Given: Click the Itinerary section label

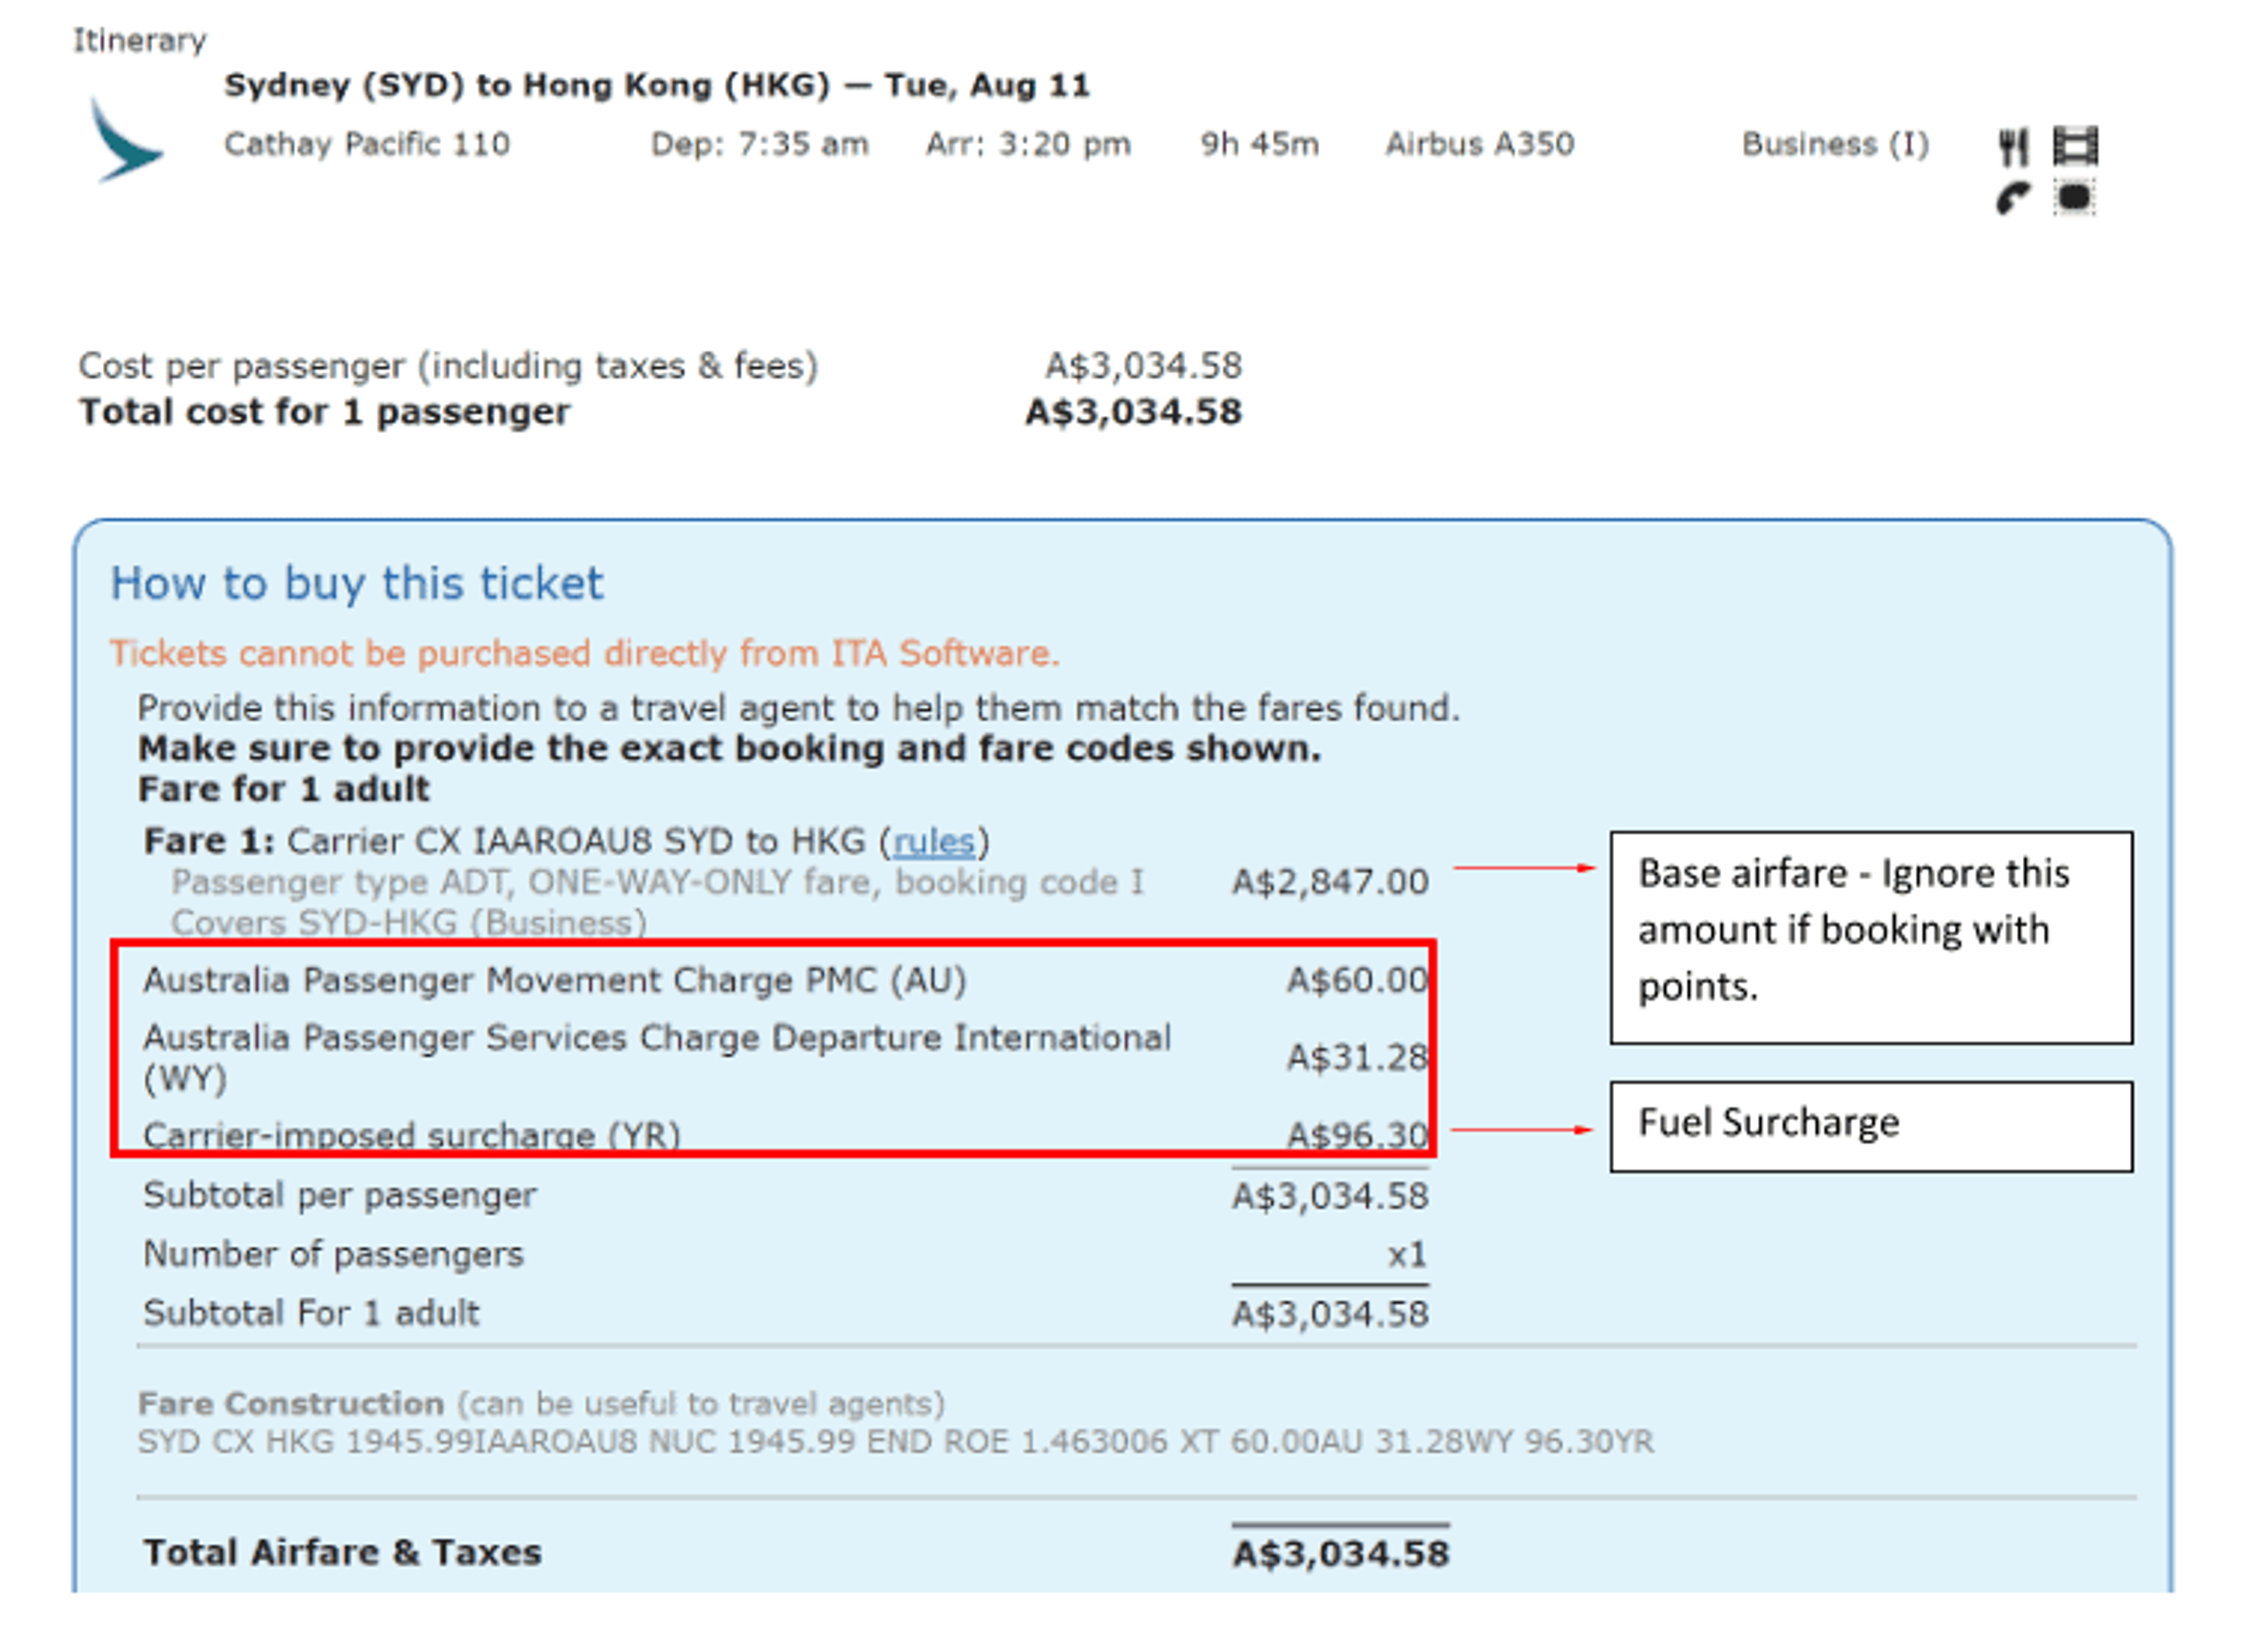Looking at the screenshot, I should pyautogui.click(x=139, y=41).
